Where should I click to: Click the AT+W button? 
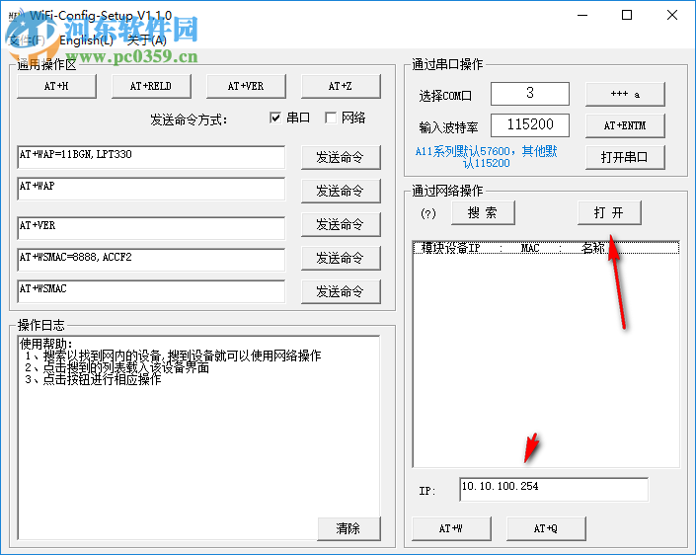click(x=451, y=528)
